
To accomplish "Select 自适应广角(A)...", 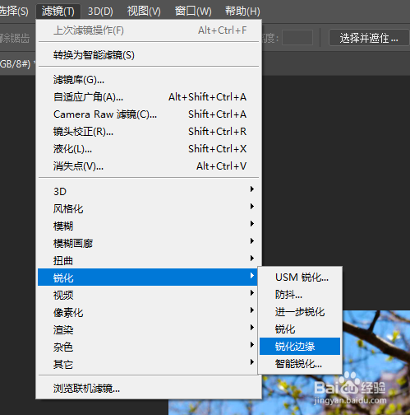I will [x=148, y=97].
